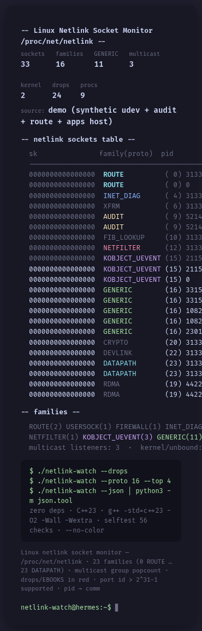This screenshot has width=202, height=631.
Task: Select the NETFILTER family cell
Action: (x=122, y=248)
